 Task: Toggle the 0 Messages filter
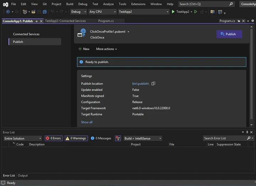(101, 138)
